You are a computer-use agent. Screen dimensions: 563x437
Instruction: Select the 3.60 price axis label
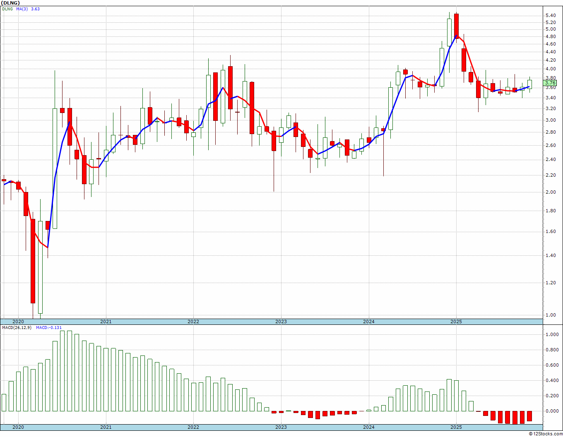(x=551, y=88)
